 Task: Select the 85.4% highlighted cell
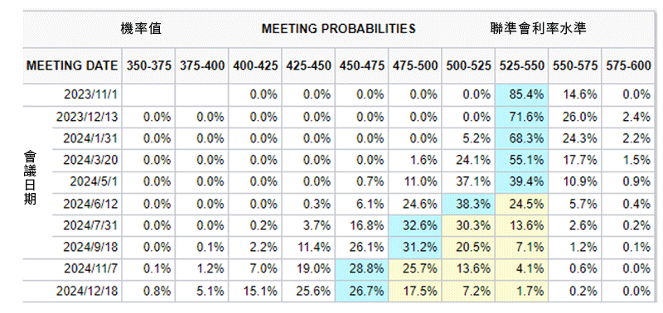521,94
